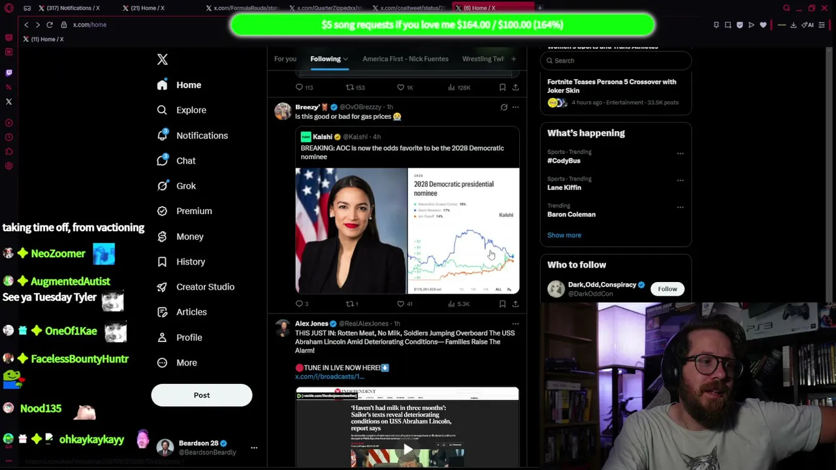Viewport: 836px width, 470px height.
Task: Open Grok from the X sidebar
Action: tap(176, 186)
